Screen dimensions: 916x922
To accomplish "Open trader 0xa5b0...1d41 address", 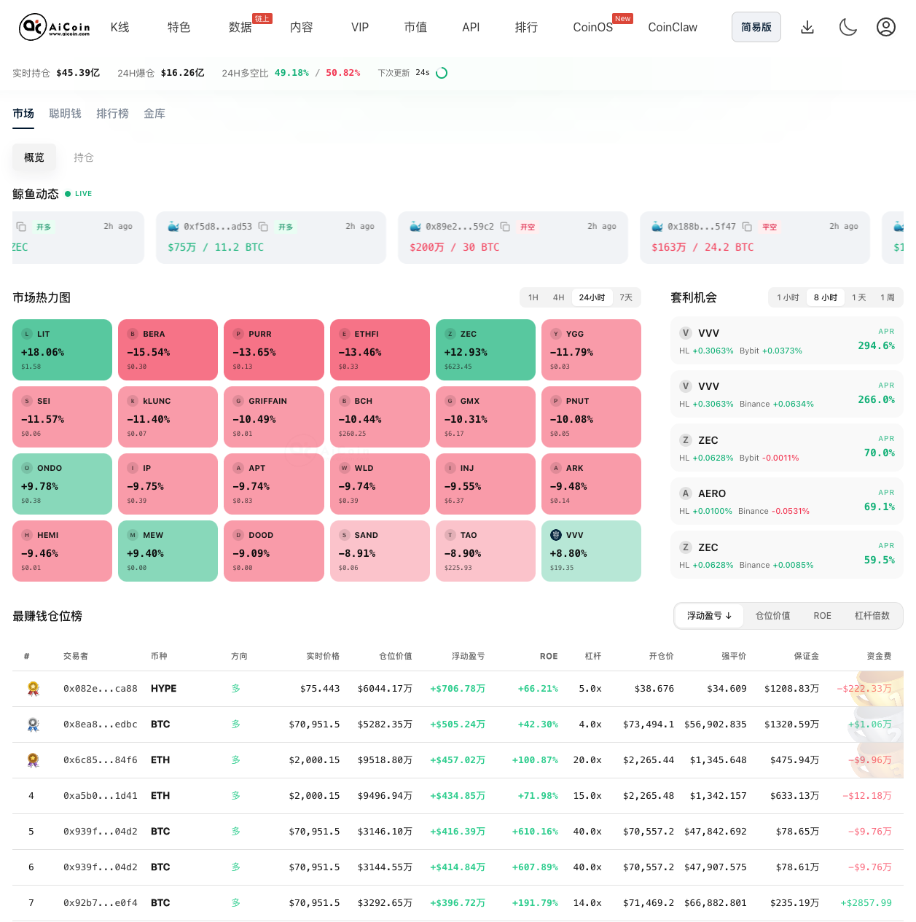I will 100,796.
